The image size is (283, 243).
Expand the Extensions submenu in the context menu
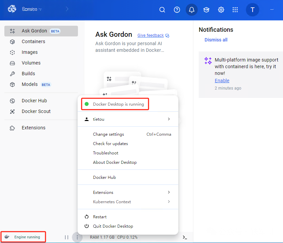click(103, 192)
